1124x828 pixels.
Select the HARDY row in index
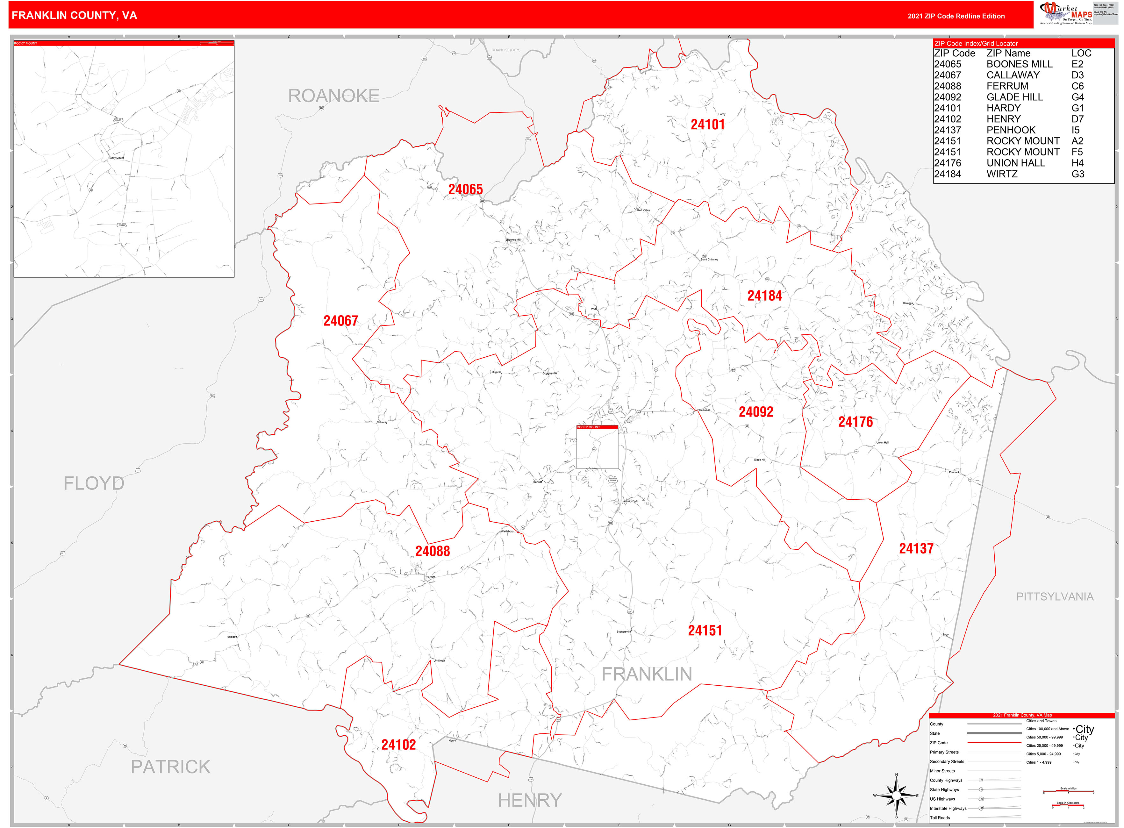pyautogui.click(x=1009, y=108)
